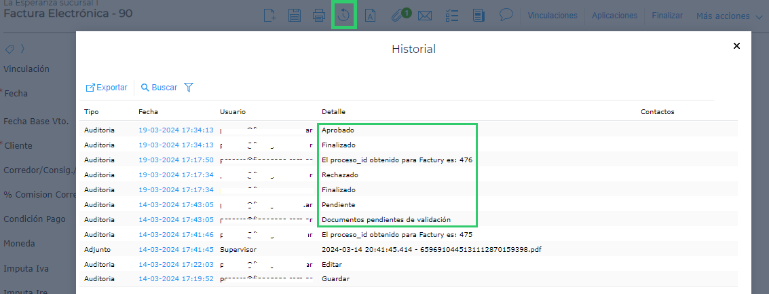Click the 'Aprobado' detail cell
769x294 pixels.
coord(338,130)
